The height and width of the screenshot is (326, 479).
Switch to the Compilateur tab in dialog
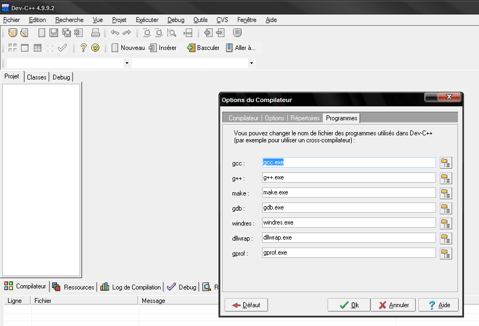point(243,118)
